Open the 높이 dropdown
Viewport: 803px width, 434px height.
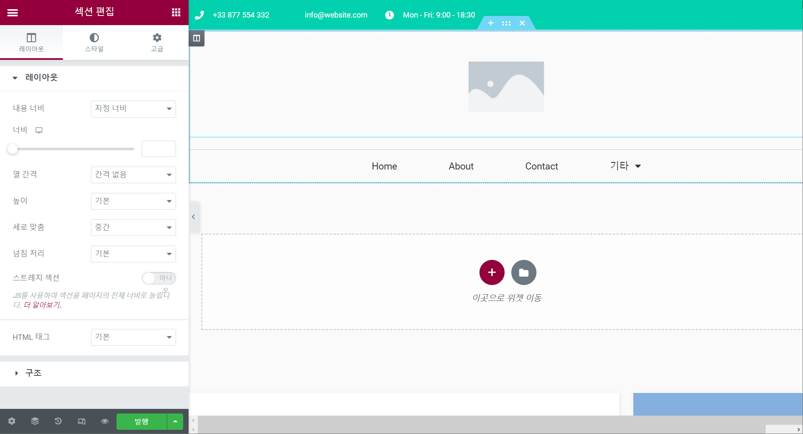coord(133,201)
